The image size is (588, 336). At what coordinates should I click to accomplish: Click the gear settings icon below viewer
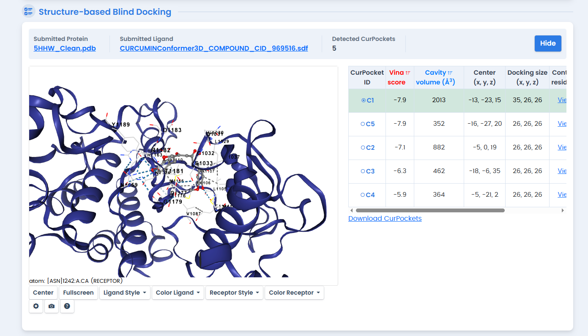tap(36, 306)
